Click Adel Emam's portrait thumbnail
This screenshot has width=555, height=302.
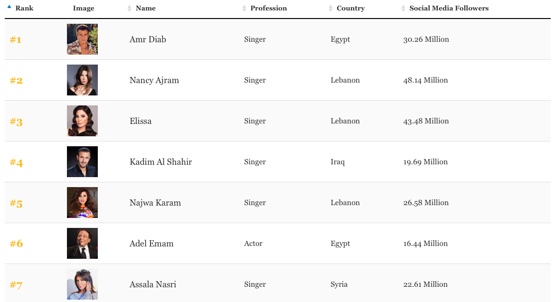[x=82, y=244]
